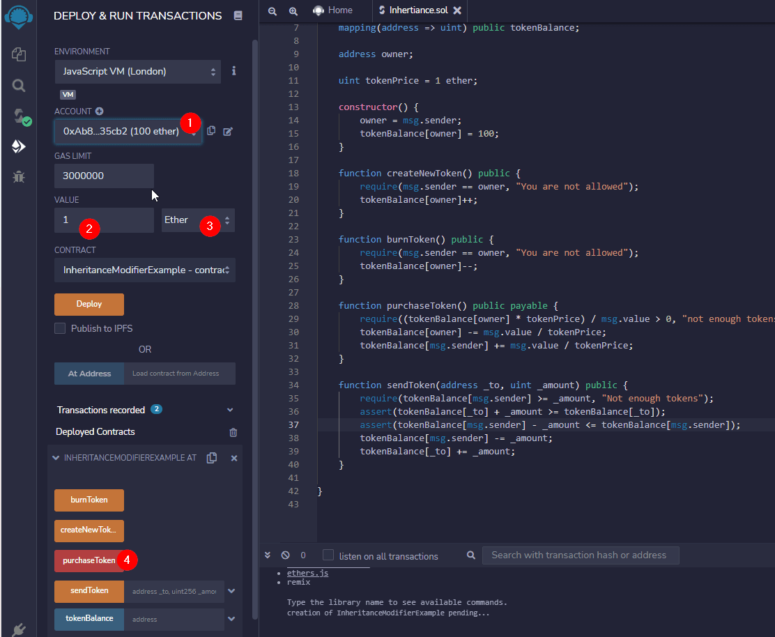
Task: Click the 'creation of InheritanceModifierExample pending...' log line
Action: tap(388, 613)
